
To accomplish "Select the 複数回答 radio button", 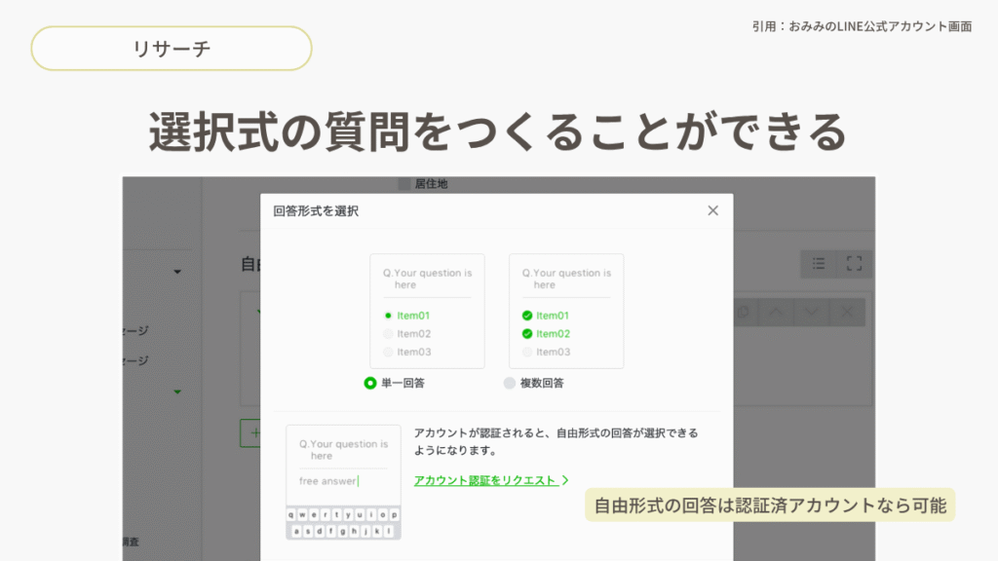I will coord(509,383).
